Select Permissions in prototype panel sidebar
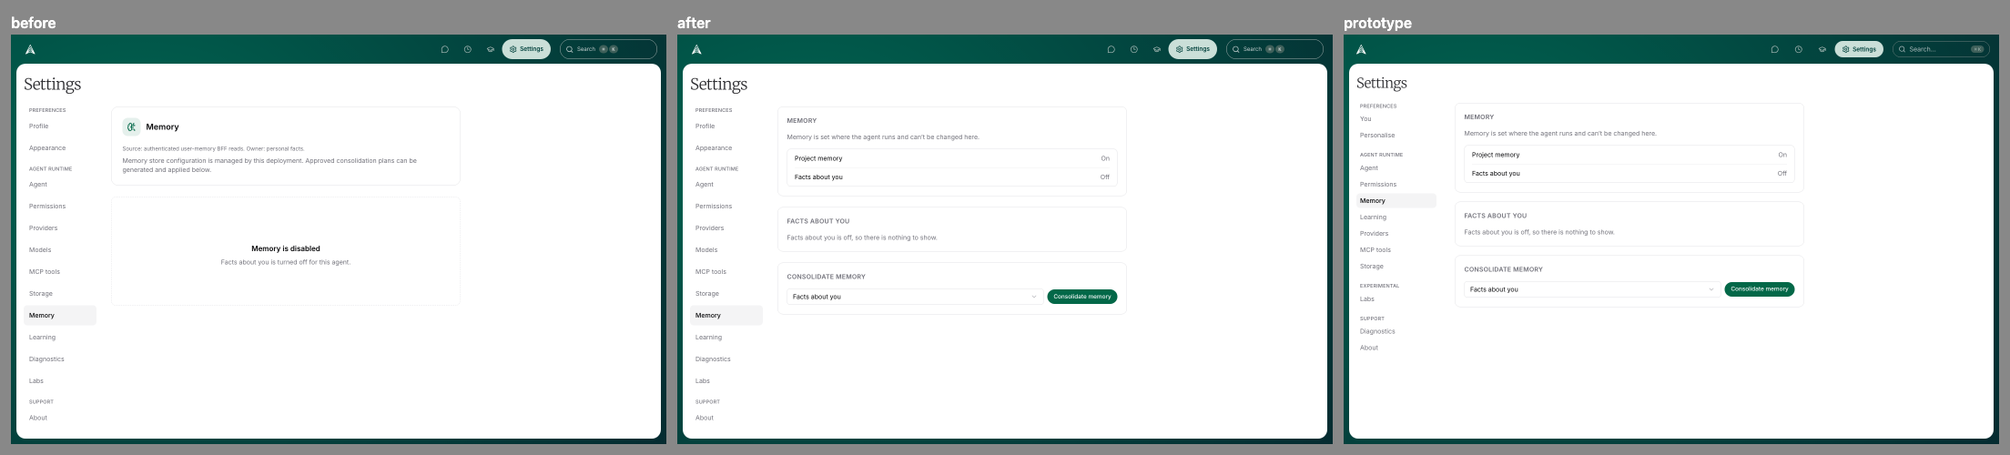 click(1396, 185)
